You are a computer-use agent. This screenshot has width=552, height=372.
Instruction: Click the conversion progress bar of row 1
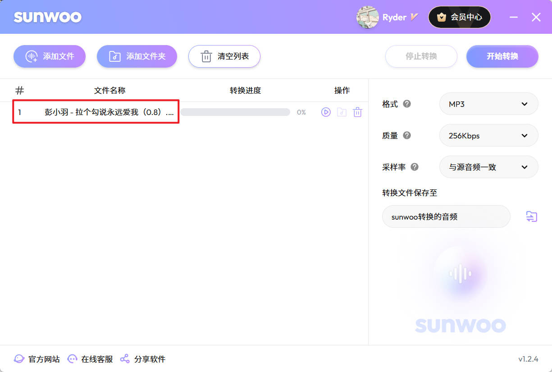coord(235,112)
